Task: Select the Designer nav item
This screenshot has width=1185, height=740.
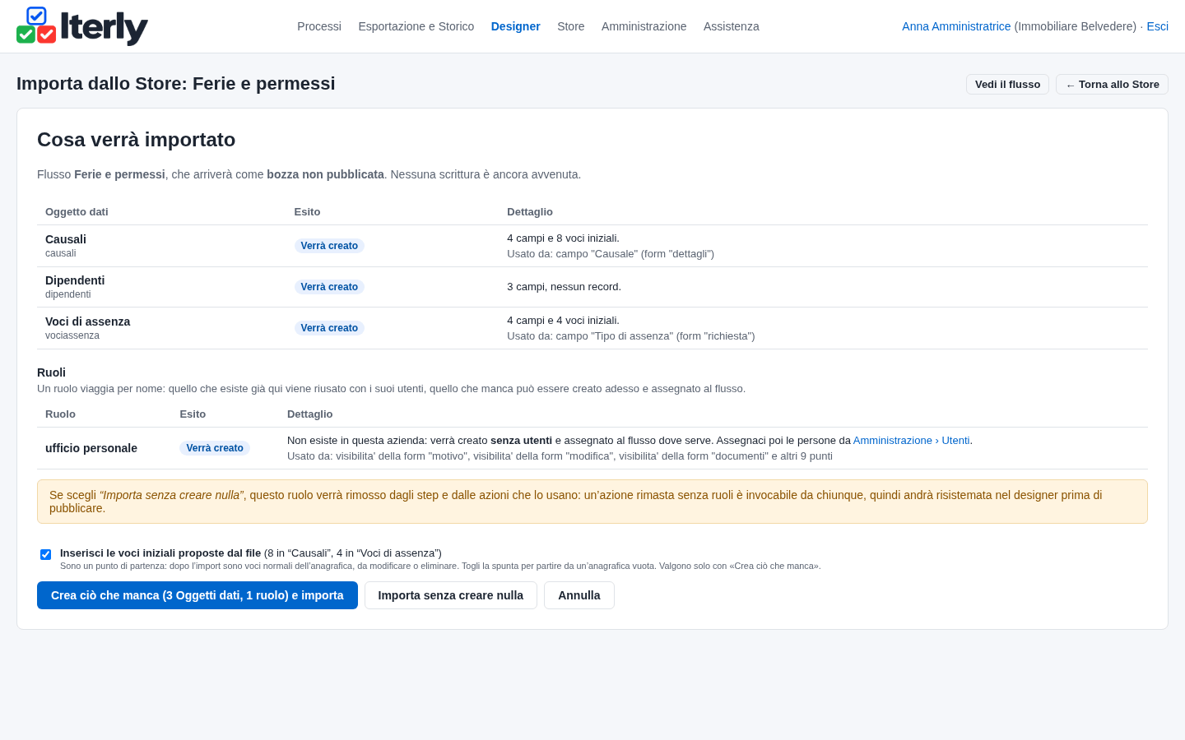Action: tap(516, 26)
